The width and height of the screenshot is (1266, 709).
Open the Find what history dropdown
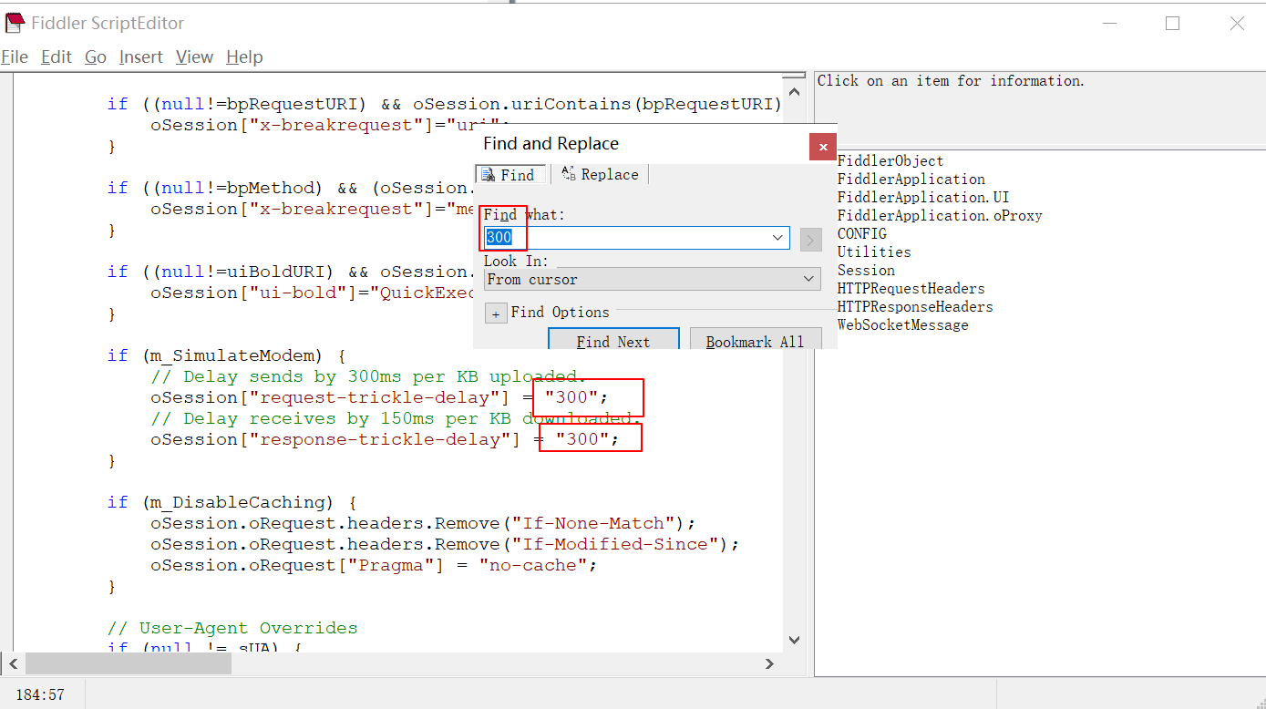[779, 238]
